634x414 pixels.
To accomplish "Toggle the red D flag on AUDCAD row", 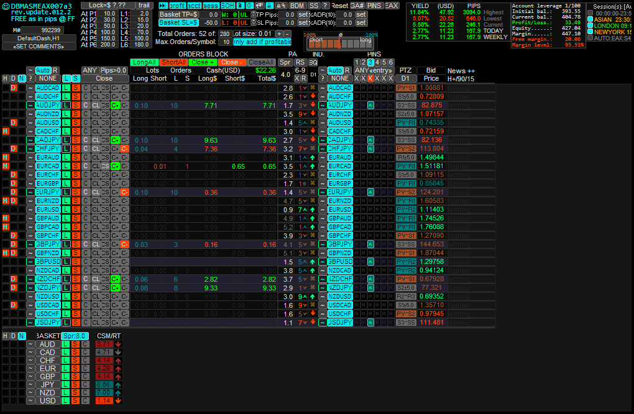I will click(14, 88).
